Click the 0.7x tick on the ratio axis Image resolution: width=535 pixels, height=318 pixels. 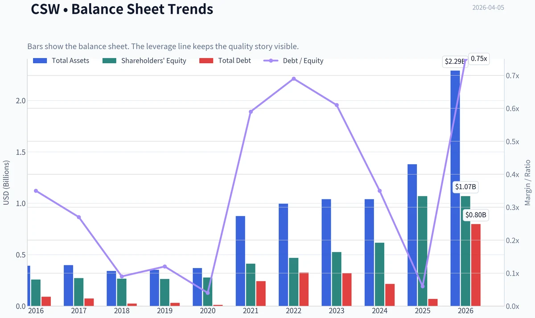coord(513,76)
